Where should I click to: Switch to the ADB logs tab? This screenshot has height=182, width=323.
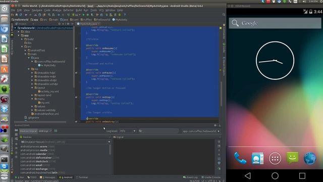coord(44,131)
